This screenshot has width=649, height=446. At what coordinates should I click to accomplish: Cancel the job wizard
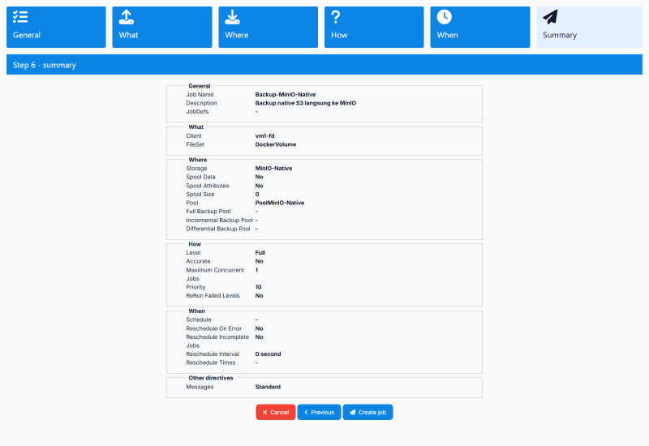[x=276, y=412]
